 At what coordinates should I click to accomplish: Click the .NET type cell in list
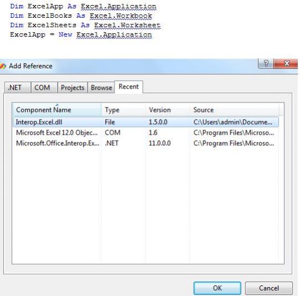(x=112, y=143)
